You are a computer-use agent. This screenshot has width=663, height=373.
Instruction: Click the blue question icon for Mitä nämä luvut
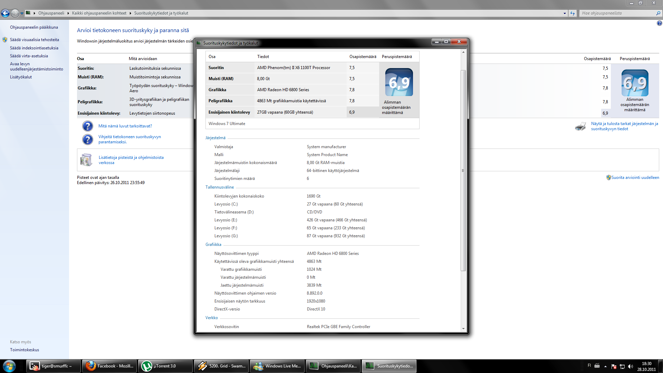(x=88, y=126)
